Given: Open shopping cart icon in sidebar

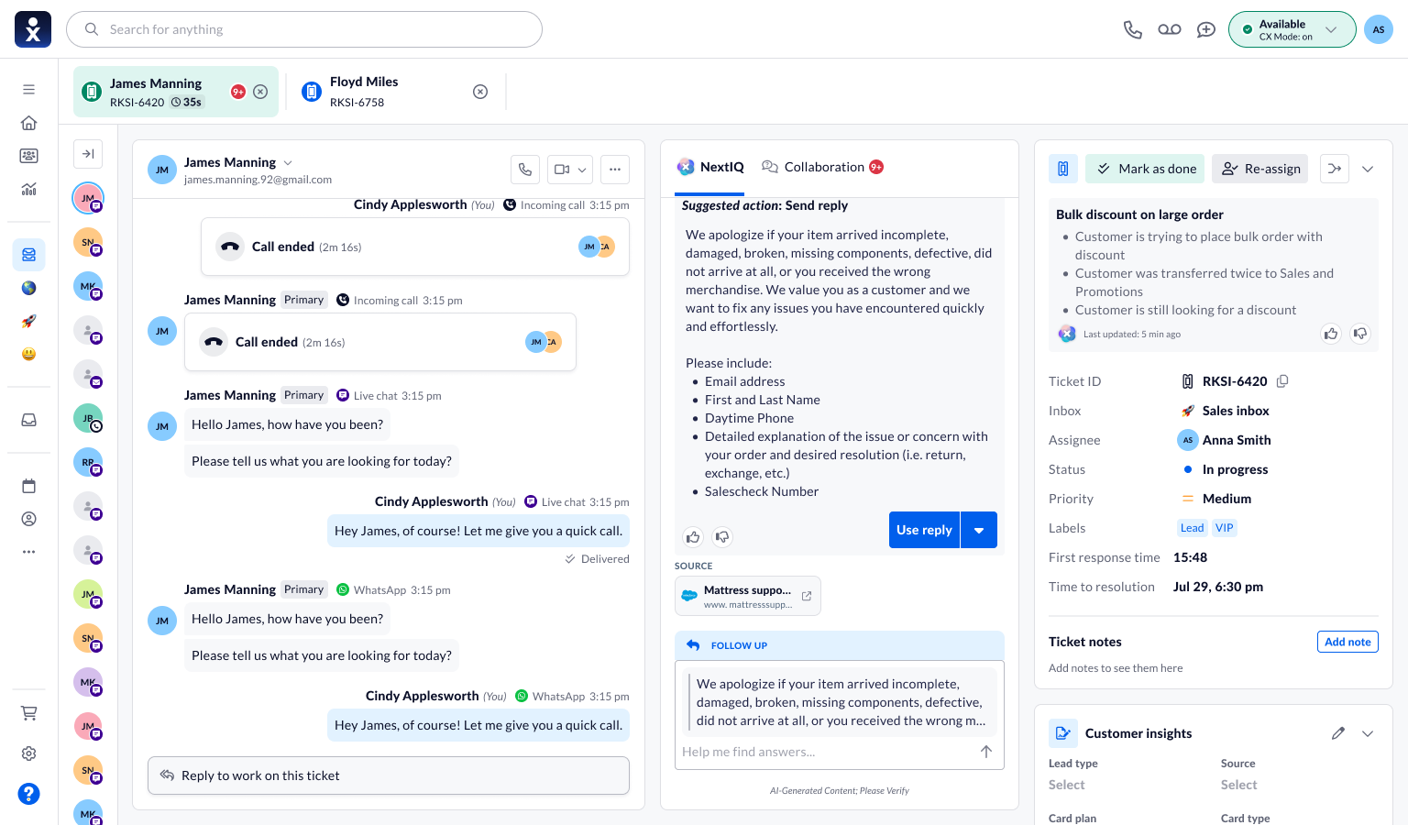Looking at the screenshot, I should 29,713.
